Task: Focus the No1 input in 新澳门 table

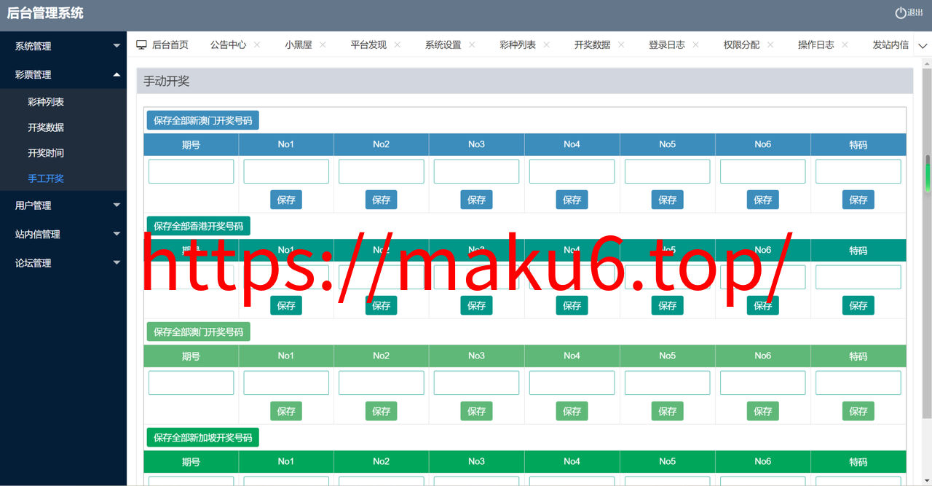Action: (x=286, y=171)
